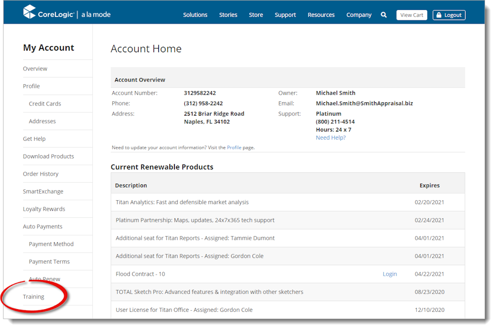Open the Solutions menu
The width and height of the screenshot is (495, 329).
195,15
